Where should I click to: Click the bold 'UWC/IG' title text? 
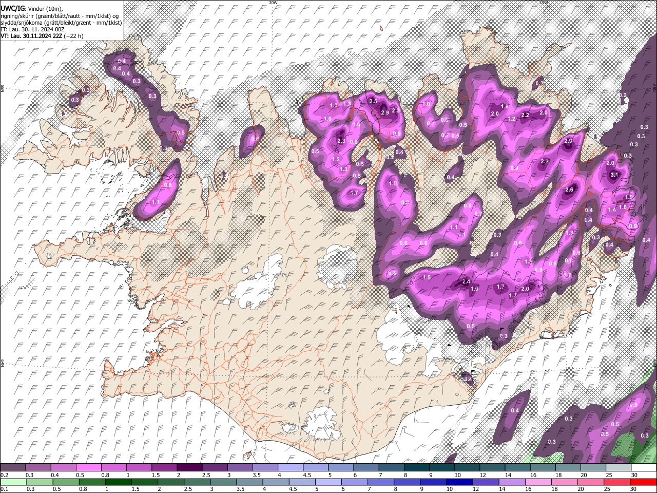point(12,8)
